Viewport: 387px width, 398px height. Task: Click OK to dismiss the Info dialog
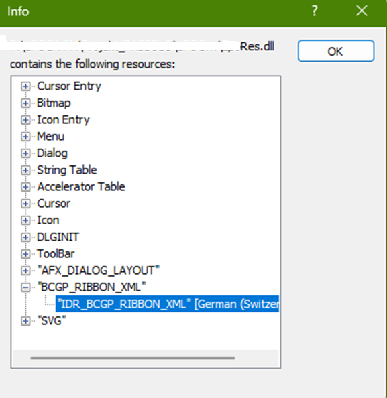coord(336,51)
